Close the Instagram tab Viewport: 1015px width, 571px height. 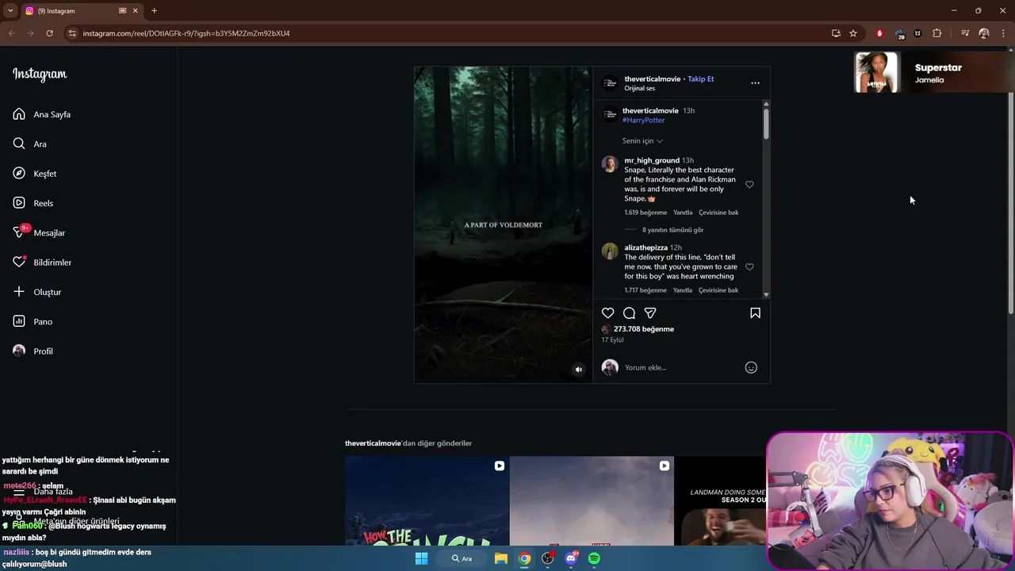click(x=136, y=11)
